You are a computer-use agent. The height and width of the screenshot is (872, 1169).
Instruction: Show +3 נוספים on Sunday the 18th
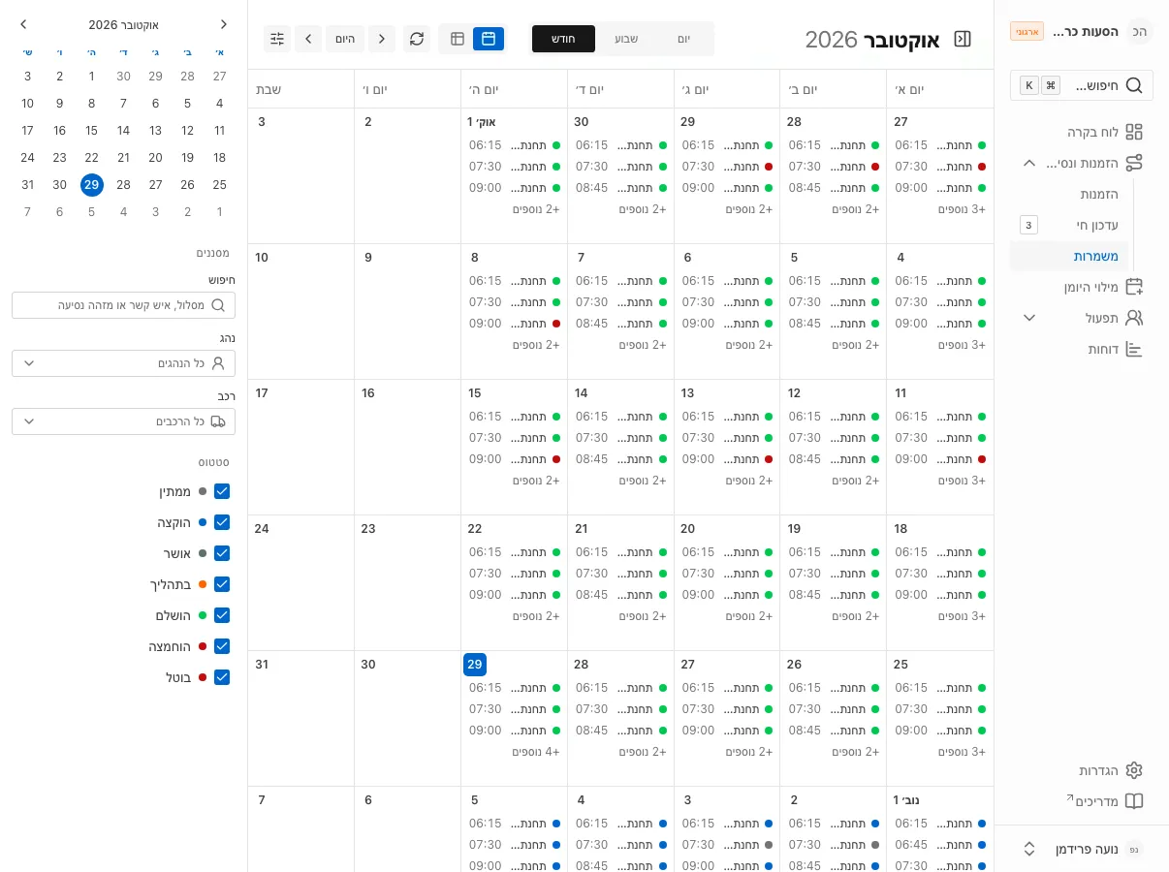click(x=962, y=616)
